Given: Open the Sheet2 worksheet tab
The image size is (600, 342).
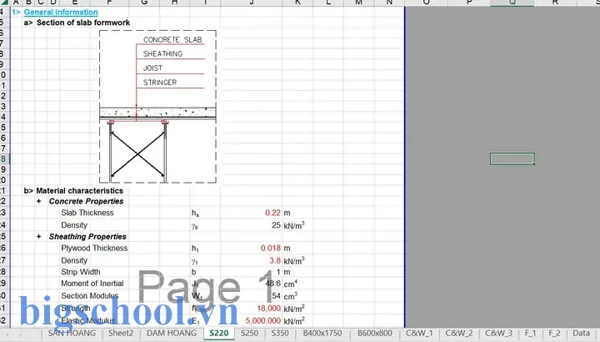Looking at the screenshot, I should pyautogui.click(x=121, y=333).
